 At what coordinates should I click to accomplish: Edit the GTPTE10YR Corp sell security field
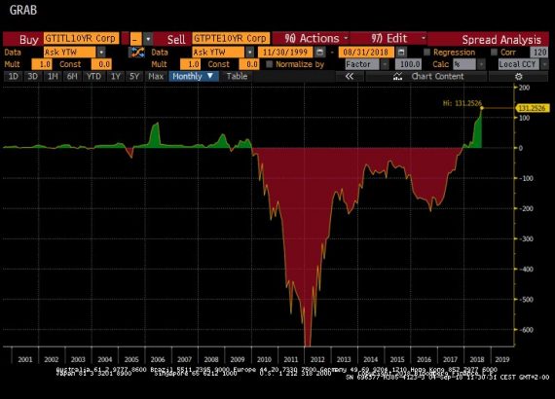click(x=231, y=38)
